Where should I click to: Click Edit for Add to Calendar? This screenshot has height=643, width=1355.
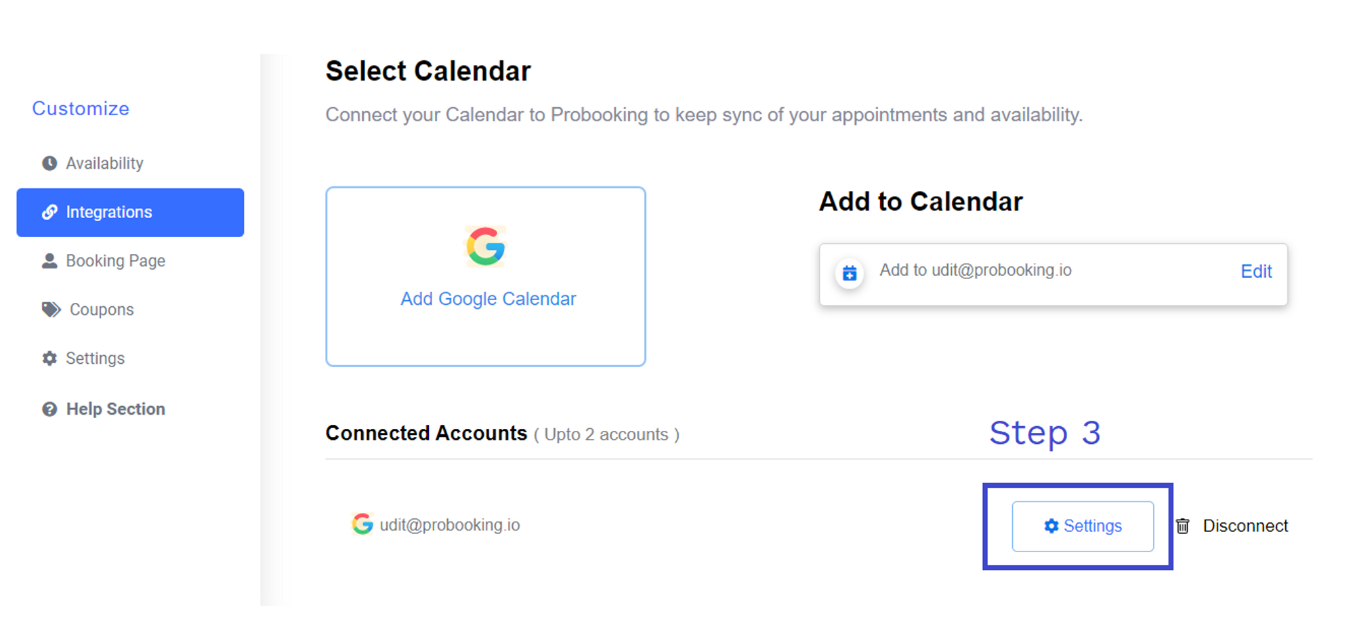coord(1256,272)
